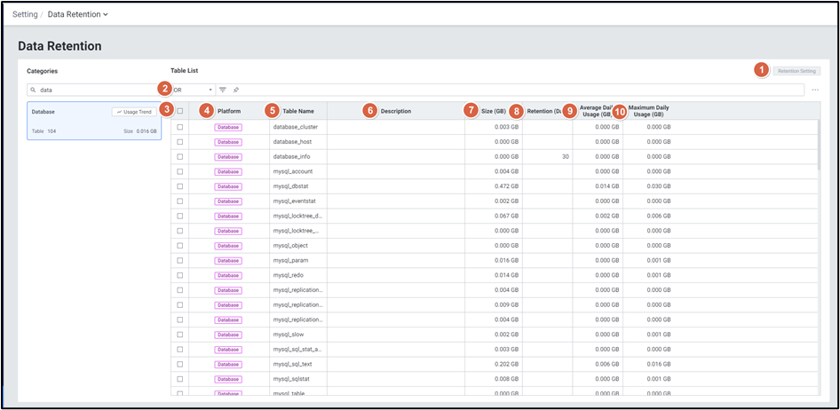Click the Categories search field containing 'data'
The height and width of the screenshot is (410, 840).
93,90
